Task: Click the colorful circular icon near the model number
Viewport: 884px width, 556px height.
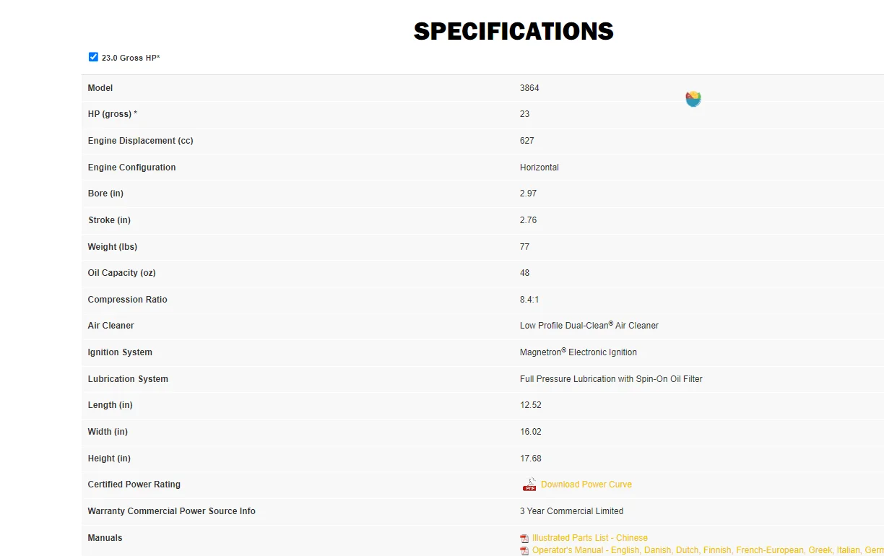Action: pos(693,99)
